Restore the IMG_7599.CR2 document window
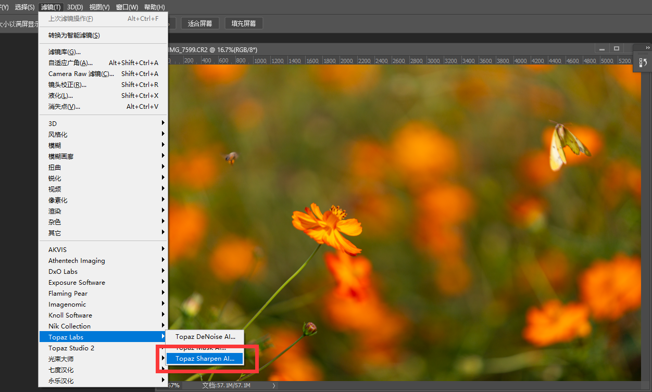 (617, 49)
